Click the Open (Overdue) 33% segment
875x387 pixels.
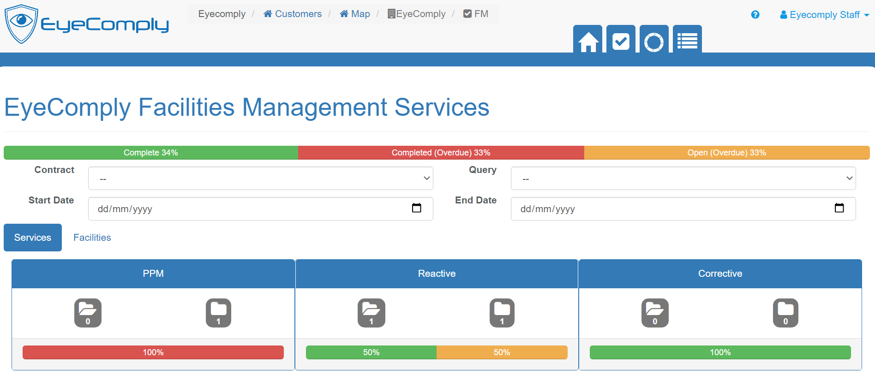pyautogui.click(x=727, y=153)
